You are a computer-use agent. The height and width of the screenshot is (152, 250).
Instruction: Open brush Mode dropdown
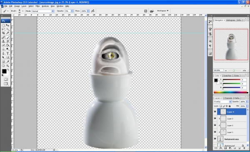click(43, 11)
